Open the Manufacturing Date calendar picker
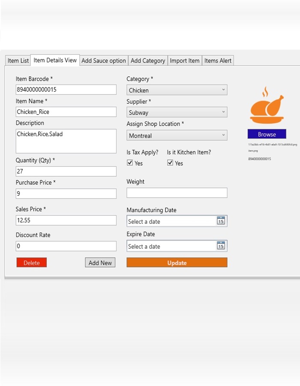Viewport: 300px width, 386px height. point(222,221)
